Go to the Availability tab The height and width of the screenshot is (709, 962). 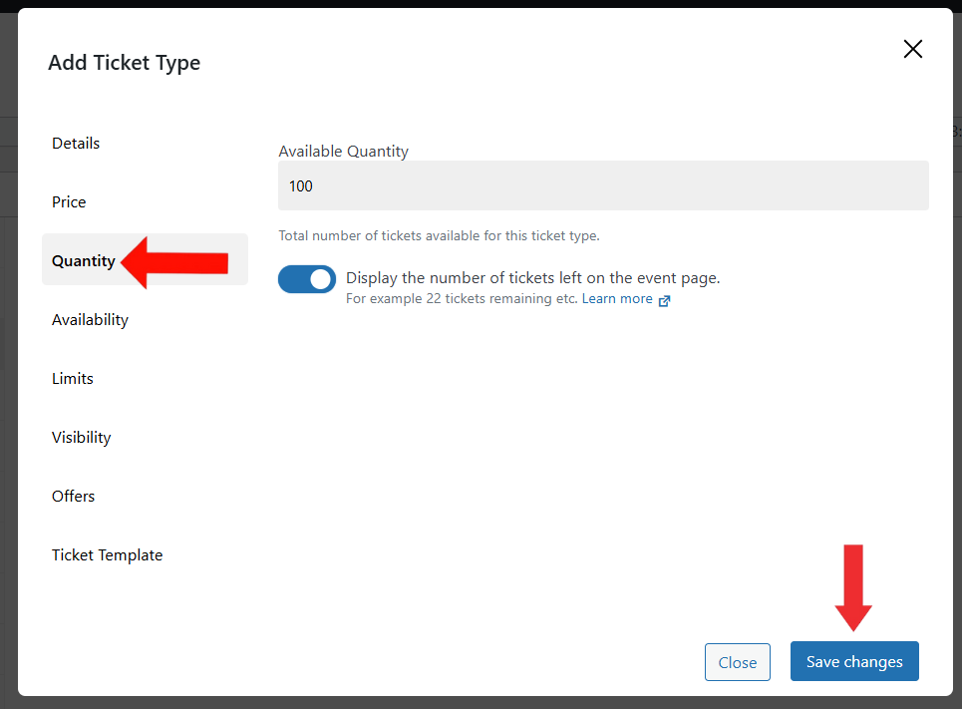pyautogui.click(x=90, y=320)
